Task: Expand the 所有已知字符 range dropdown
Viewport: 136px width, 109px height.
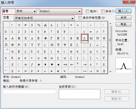Action: click(x=44, y=18)
